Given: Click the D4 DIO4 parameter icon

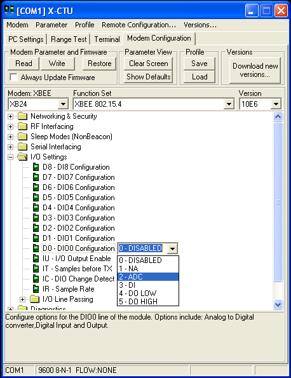Looking at the screenshot, I should tap(36, 208).
